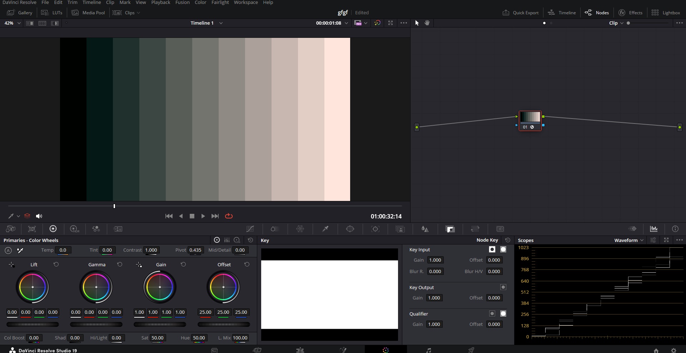
Task: Mute audio in the viewer
Action: [x=39, y=216]
